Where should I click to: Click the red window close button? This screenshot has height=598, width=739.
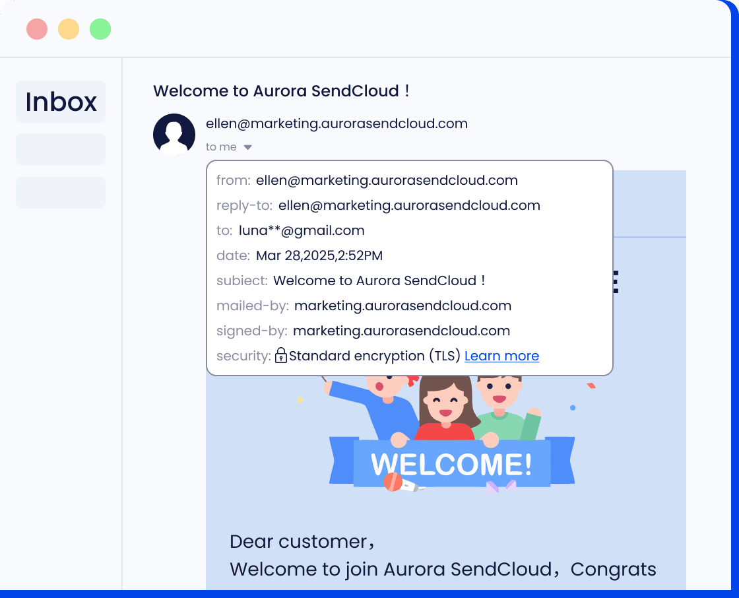tap(37, 29)
